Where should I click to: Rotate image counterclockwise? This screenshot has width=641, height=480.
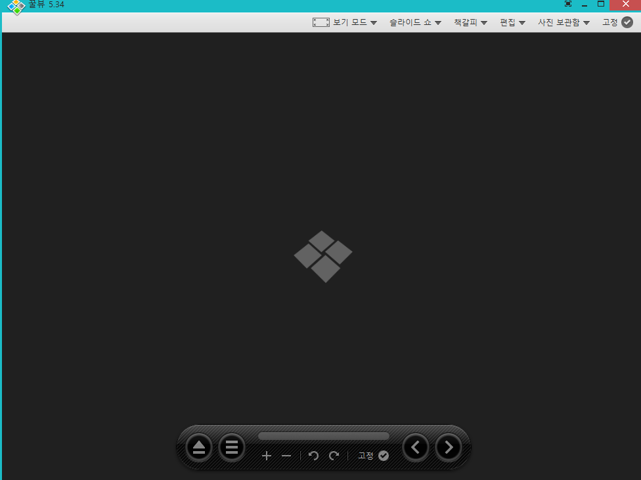point(313,456)
